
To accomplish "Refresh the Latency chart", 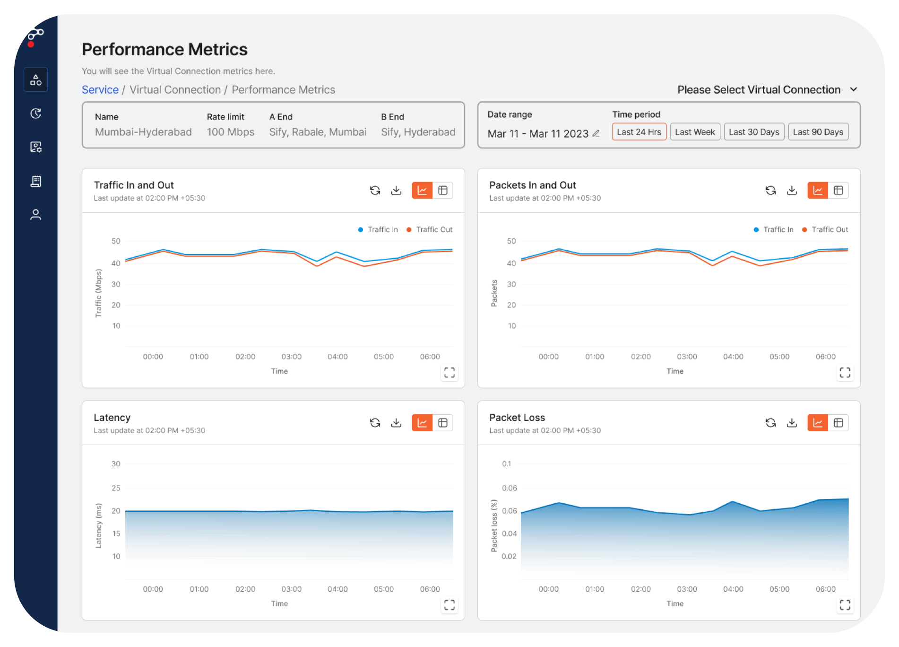I will 375,423.
